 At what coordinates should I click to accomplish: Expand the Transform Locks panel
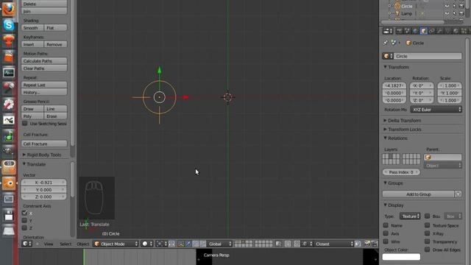[x=403, y=130]
